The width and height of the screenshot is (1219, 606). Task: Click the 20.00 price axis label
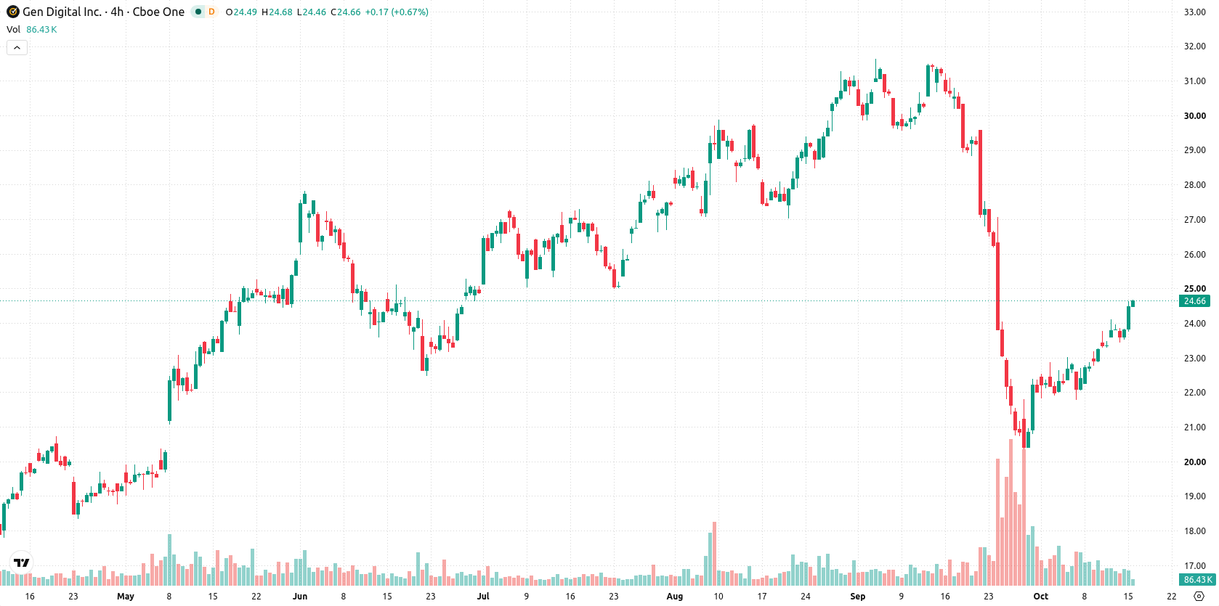point(1195,462)
